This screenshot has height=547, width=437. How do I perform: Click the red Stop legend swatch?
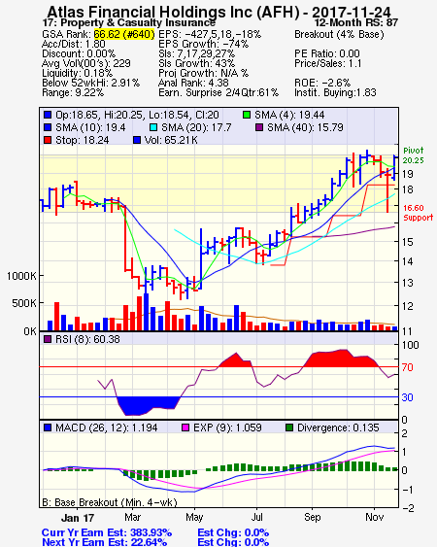point(48,140)
